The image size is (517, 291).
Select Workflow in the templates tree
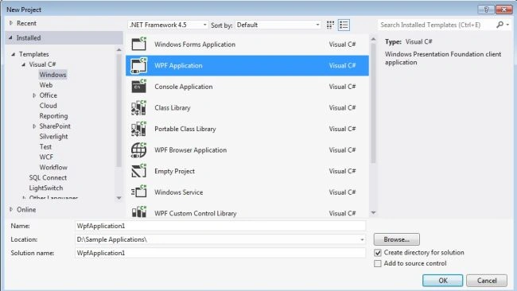click(x=53, y=167)
